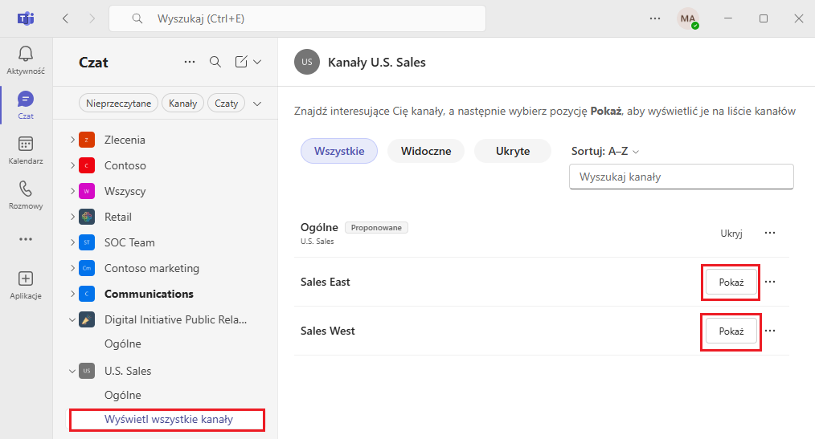Image resolution: width=815 pixels, height=439 pixels.
Task: Click the Microsoft Teams logo
Action: point(26,18)
